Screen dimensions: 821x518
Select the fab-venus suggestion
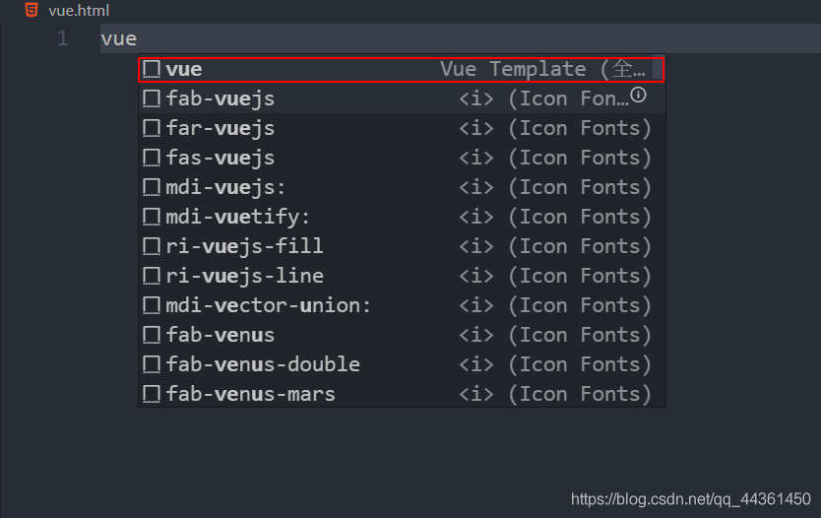point(221,335)
